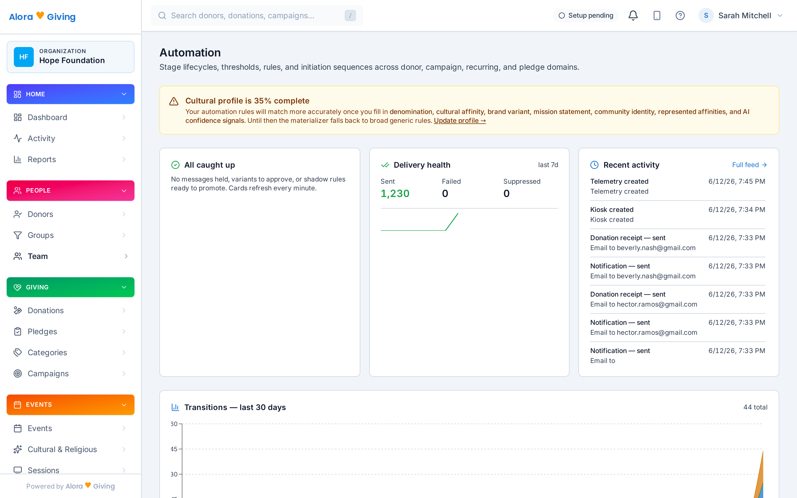Expand the Team row chevron
Screen dimensions: 797x498
tap(126, 256)
